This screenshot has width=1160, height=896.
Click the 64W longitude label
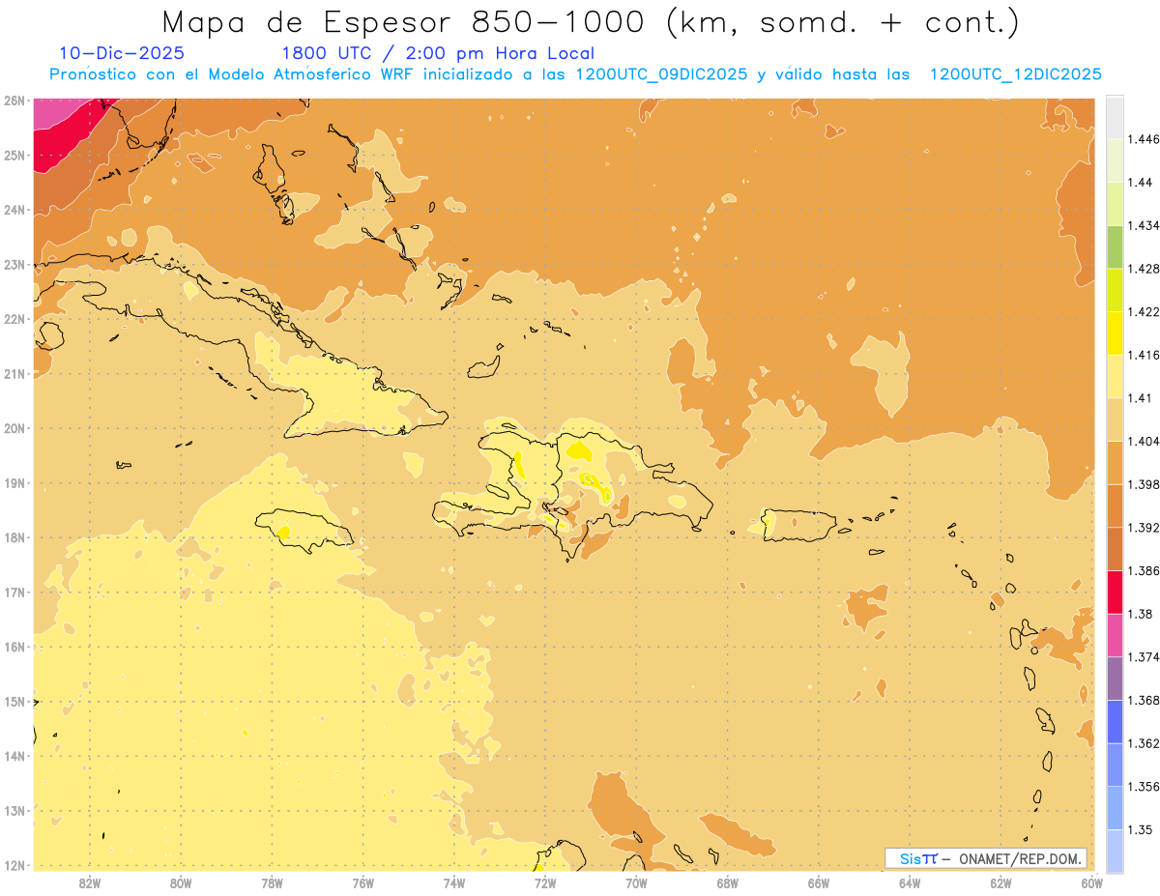910,882
